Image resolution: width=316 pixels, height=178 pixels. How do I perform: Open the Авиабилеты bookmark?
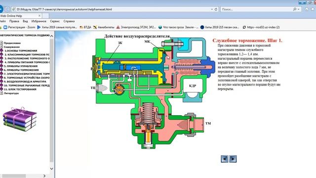point(104,27)
